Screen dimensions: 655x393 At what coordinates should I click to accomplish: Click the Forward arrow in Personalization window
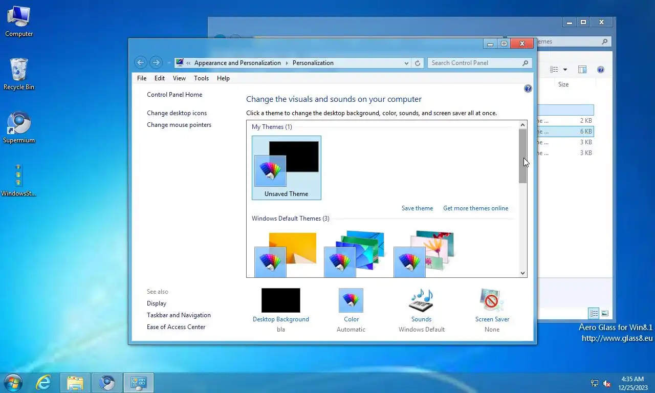pyautogui.click(x=156, y=62)
